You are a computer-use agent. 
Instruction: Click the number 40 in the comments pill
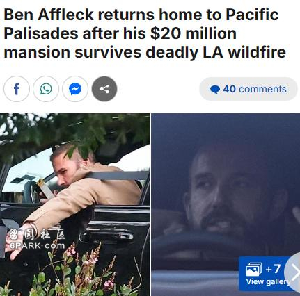click(229, 89)
